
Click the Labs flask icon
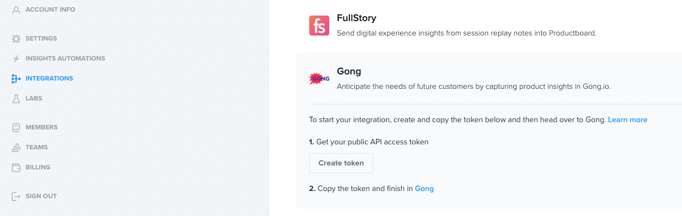pos(16,98)
